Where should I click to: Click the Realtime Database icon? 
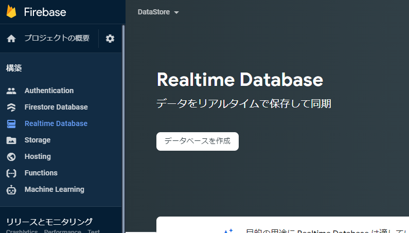(11, 123)
